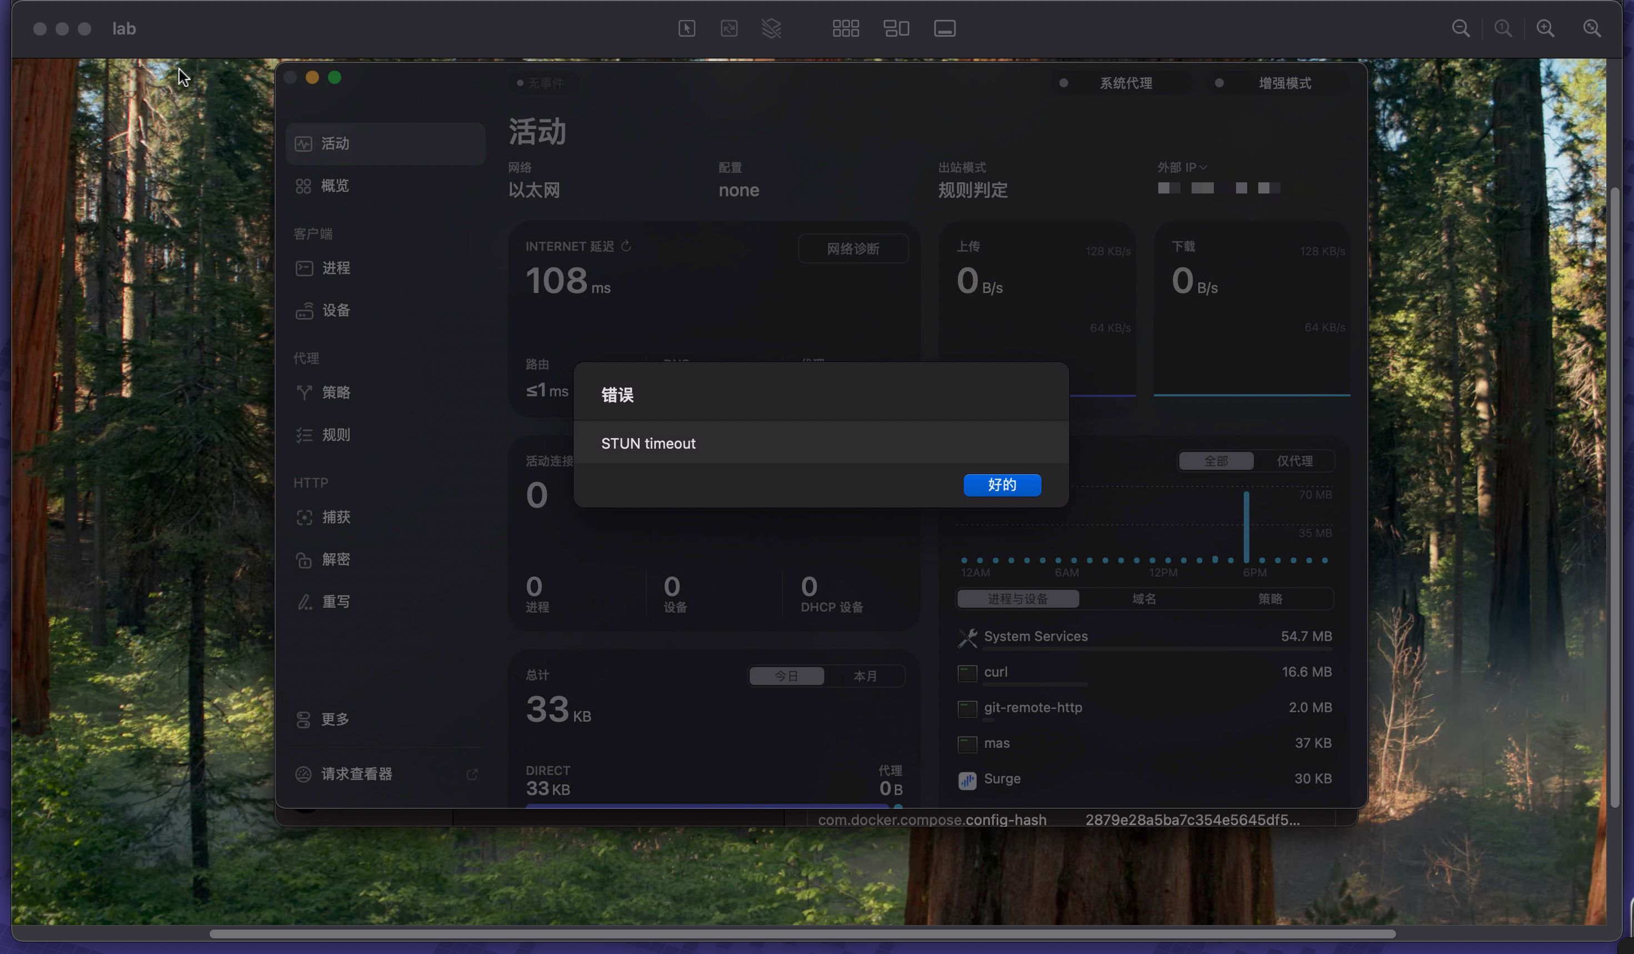The height and width of the screenshot is (954, 1634).
Task: Click the 54.7 MB value
Action: 1306,636
